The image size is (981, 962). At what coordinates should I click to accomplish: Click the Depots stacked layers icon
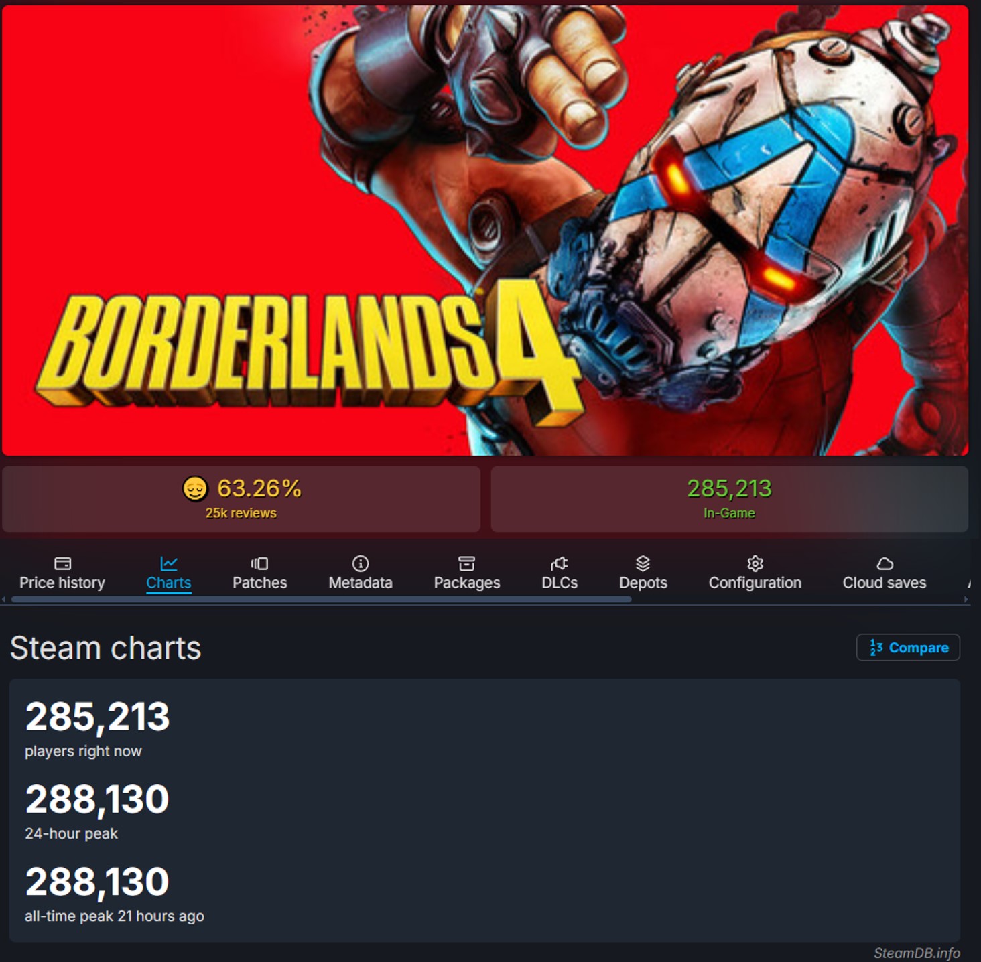pyautogui.click(x=643, y=563)
